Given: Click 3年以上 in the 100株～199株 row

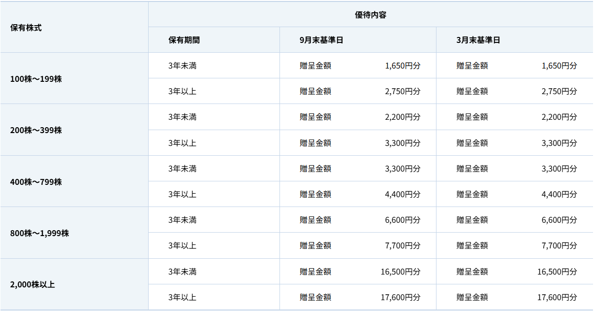Looking at the screenshot, I should (x=182, y=91).
